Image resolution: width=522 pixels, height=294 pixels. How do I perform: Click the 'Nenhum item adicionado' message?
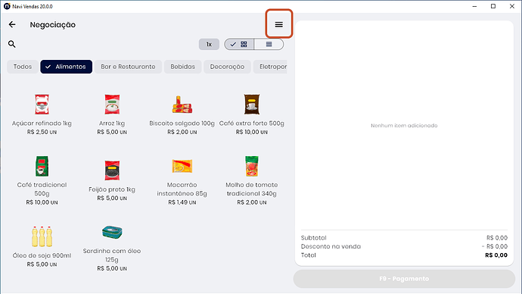404,126
